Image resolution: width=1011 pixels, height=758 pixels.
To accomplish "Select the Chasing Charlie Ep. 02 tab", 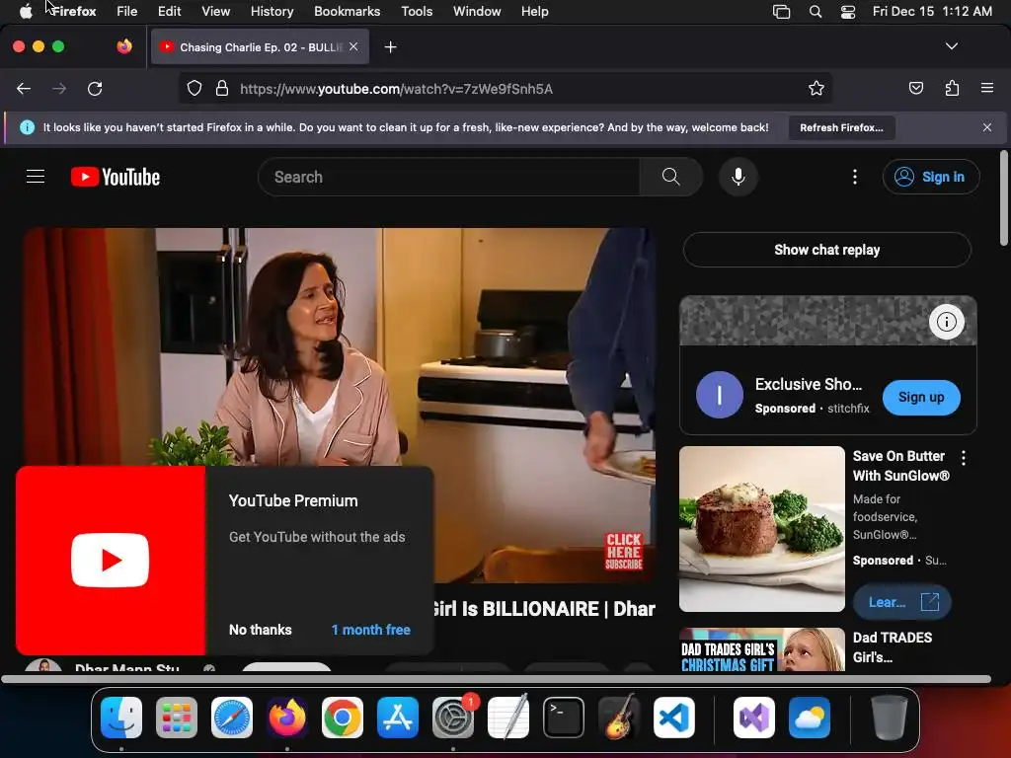I will pos(260,46).
